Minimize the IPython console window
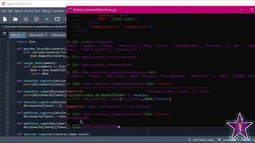The width and height of the screenshot is (255, 143). (x=241, y=10)
